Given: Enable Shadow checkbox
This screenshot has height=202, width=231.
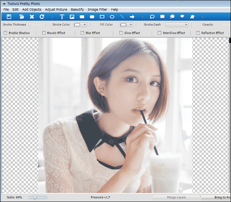Looking at the screenshot, I should pyautogui.click(x=5, y=33).
